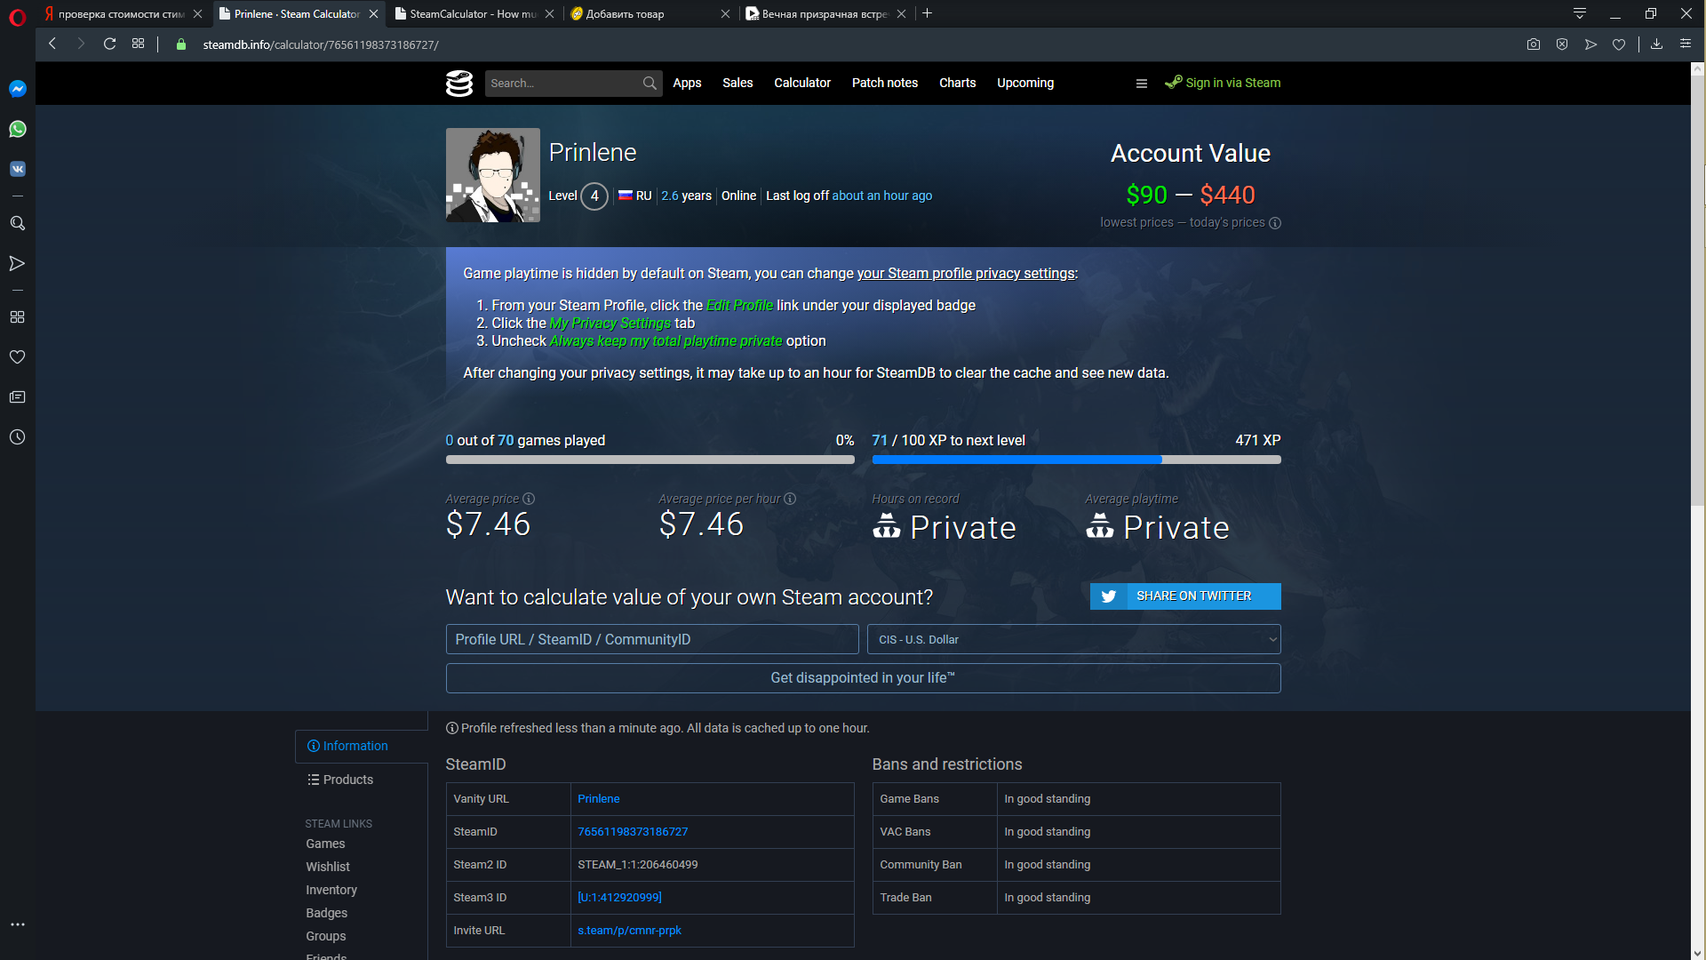Open Charts in SteamDB navigation
Screen dimensions: 1706x960
pos(957,83)
